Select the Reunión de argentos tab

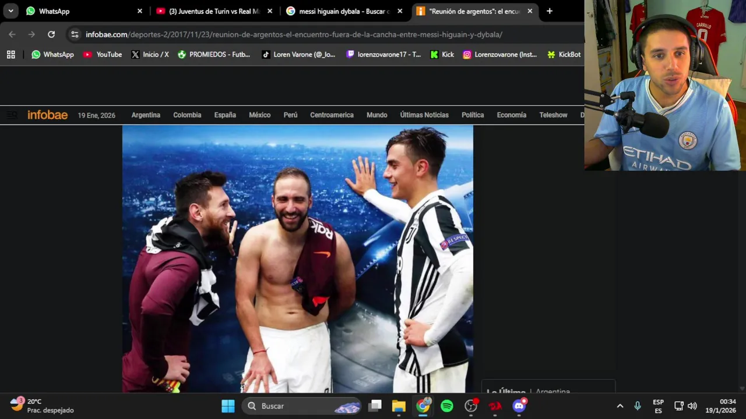click(x=474, y=11)
